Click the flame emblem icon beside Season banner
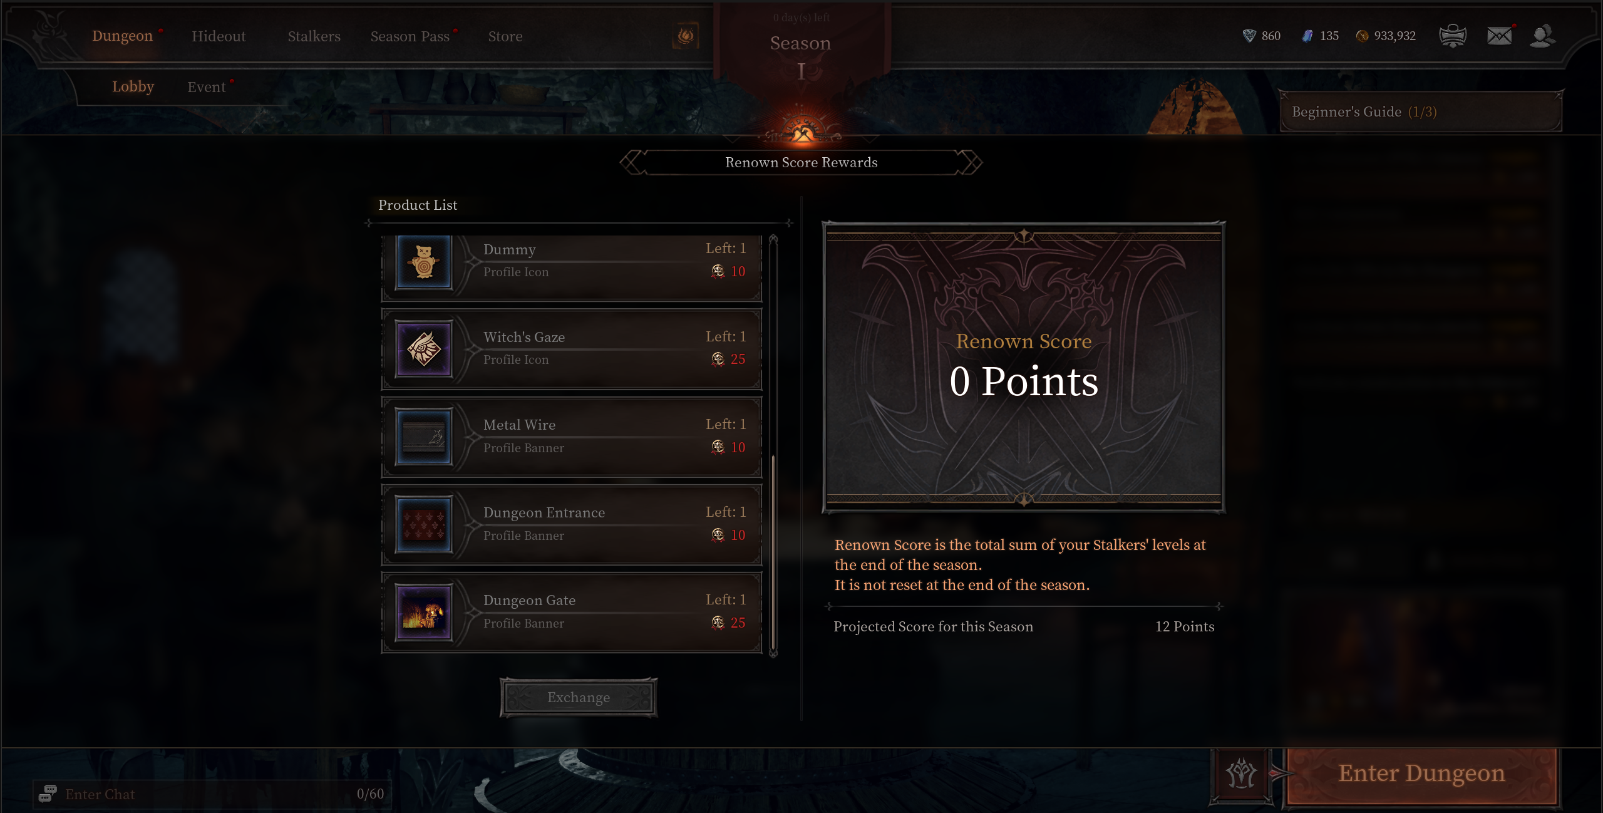 (686, 36)
